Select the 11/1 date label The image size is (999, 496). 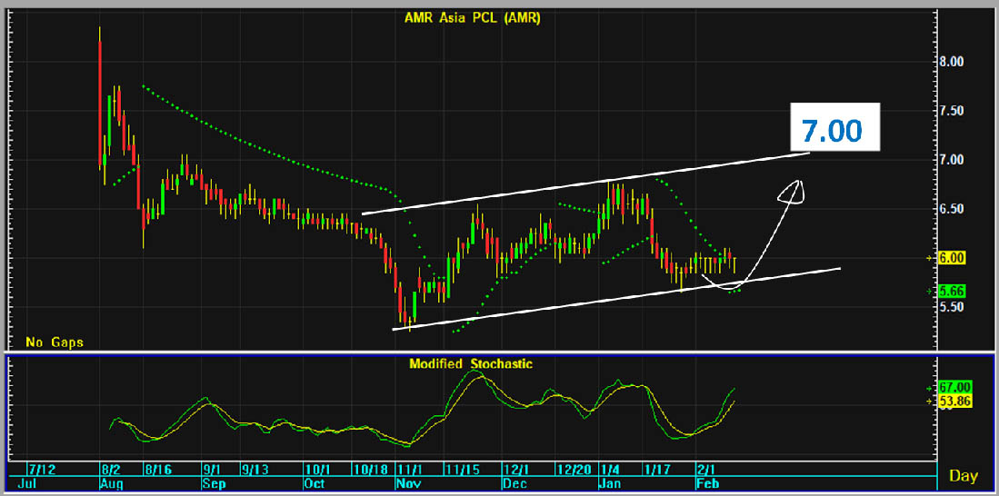point(410,470)
